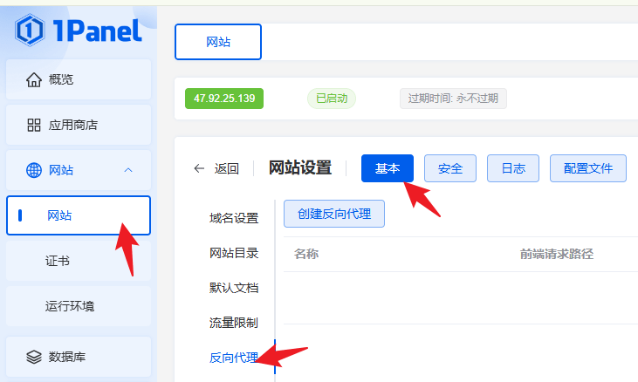
Task: Open 默认文档 in the settings list
Action: [x=234, y=288]
